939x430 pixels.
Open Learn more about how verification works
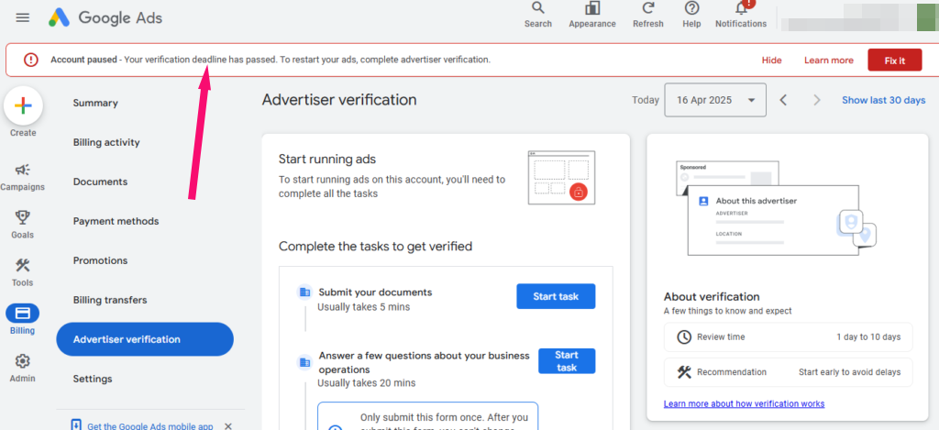(x=744, y=403)
